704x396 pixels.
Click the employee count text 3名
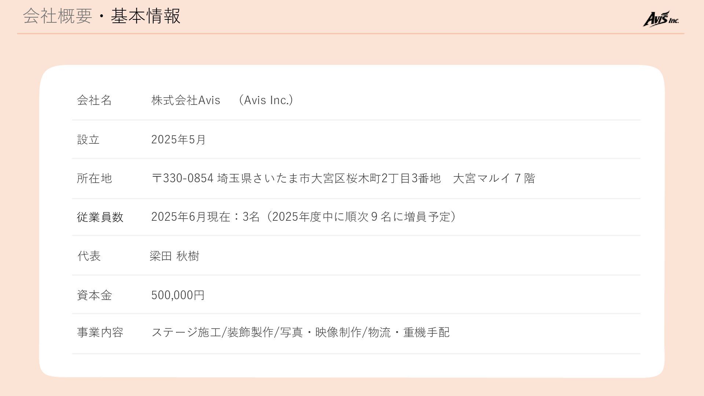[251, 217]
